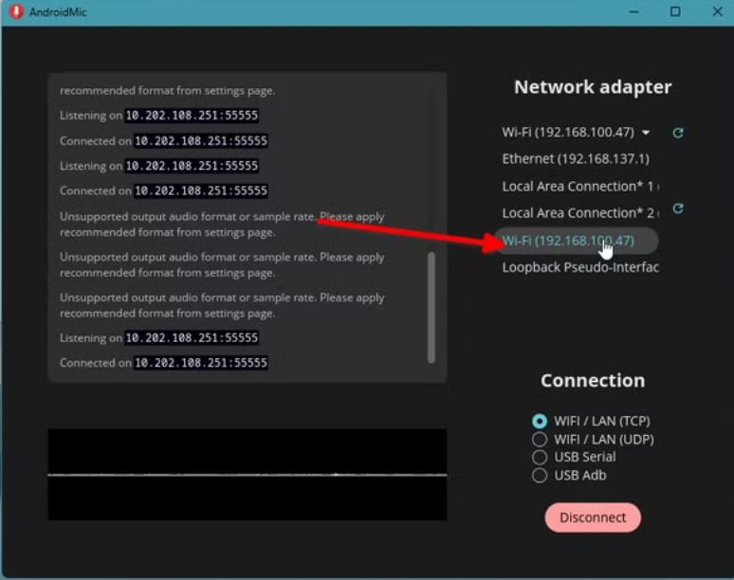Pick Loopback Pseudo-Interface from the list

point(579,267)
